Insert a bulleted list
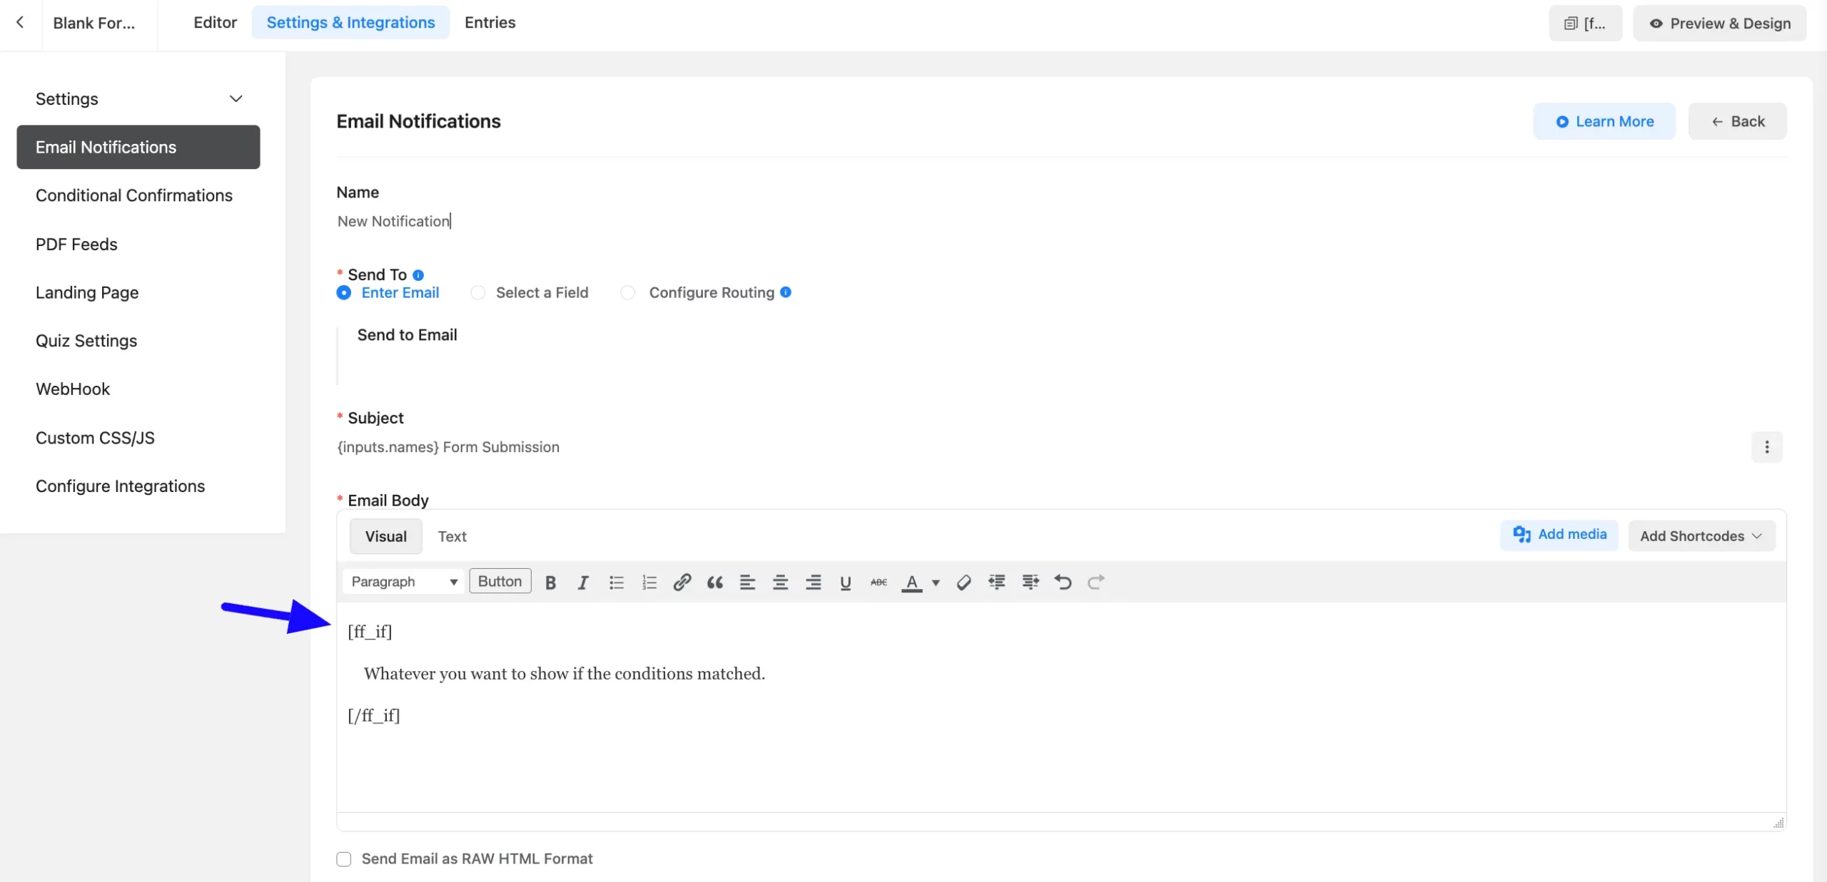This screenshot has width=1827, height=882. [x=616, y=582]
